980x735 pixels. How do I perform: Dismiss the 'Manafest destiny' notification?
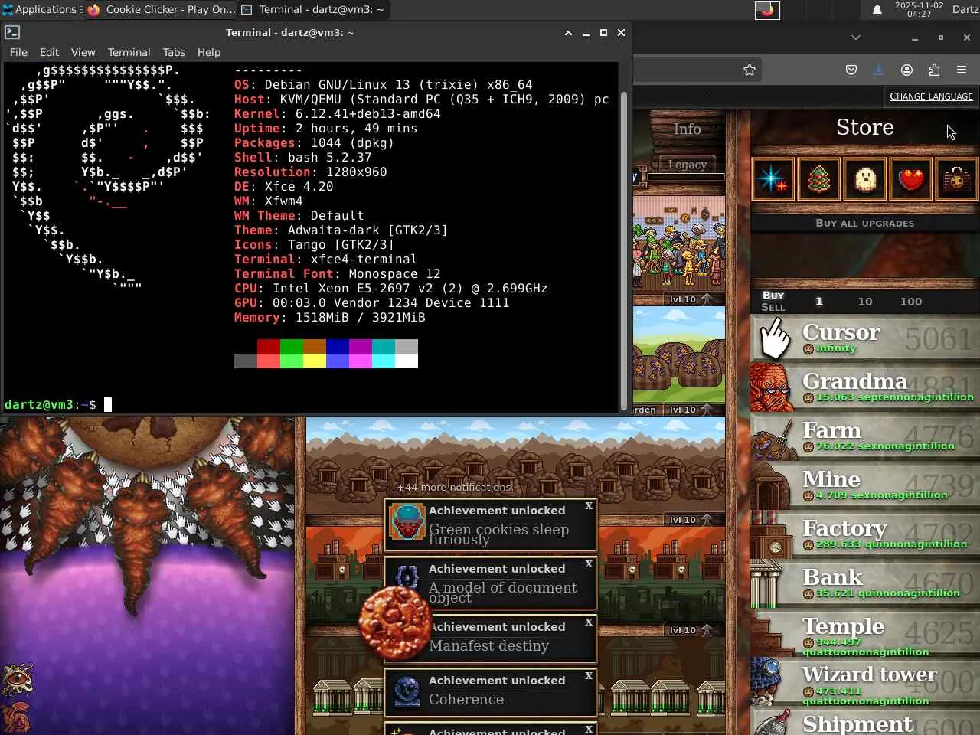pyautogui.click(x=589, y=622)
